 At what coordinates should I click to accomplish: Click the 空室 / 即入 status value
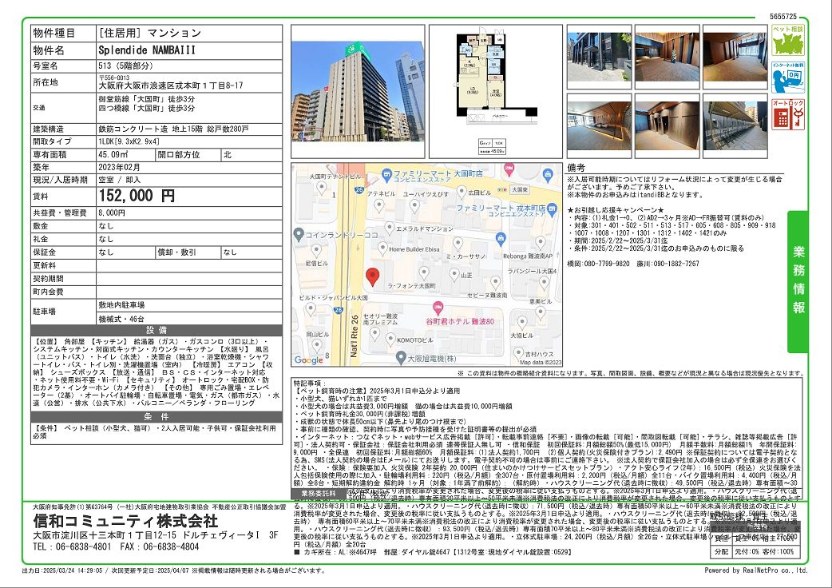[120, 180]
